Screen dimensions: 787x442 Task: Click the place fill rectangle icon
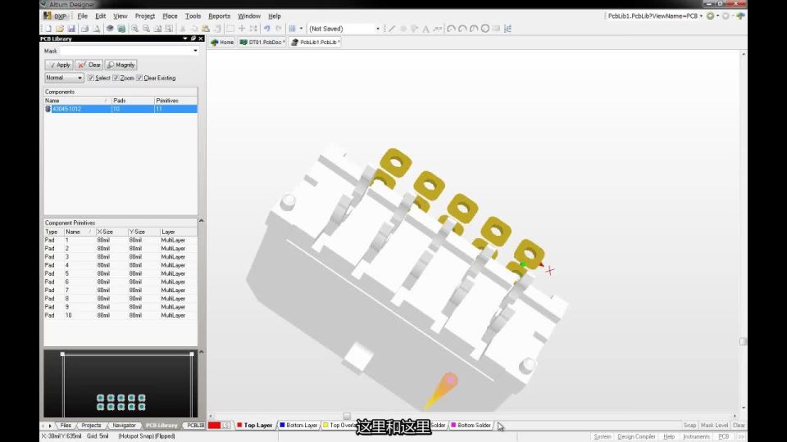click(497, 29)
